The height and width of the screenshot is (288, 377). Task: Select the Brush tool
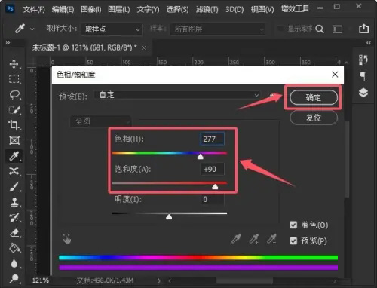[x=14, y=187]
